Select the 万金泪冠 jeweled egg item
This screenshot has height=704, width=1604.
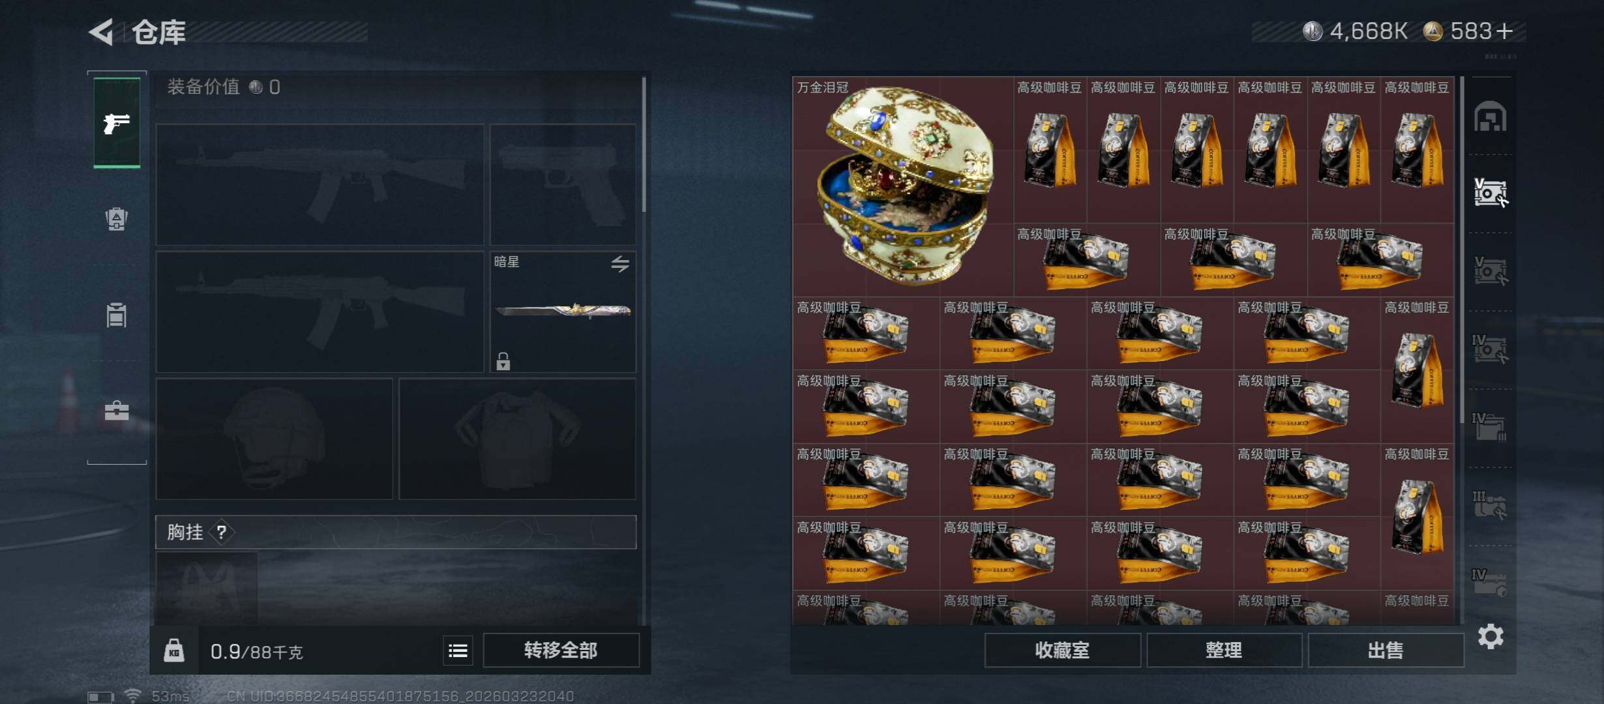pyautogui.click(x=903, y=186)
